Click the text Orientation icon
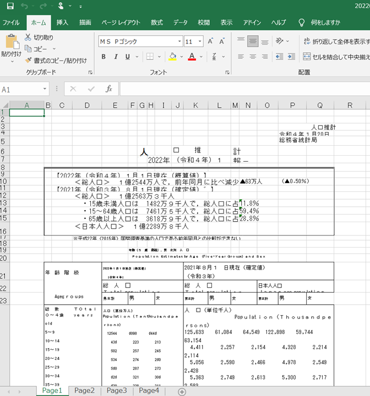 pos(280,41)
